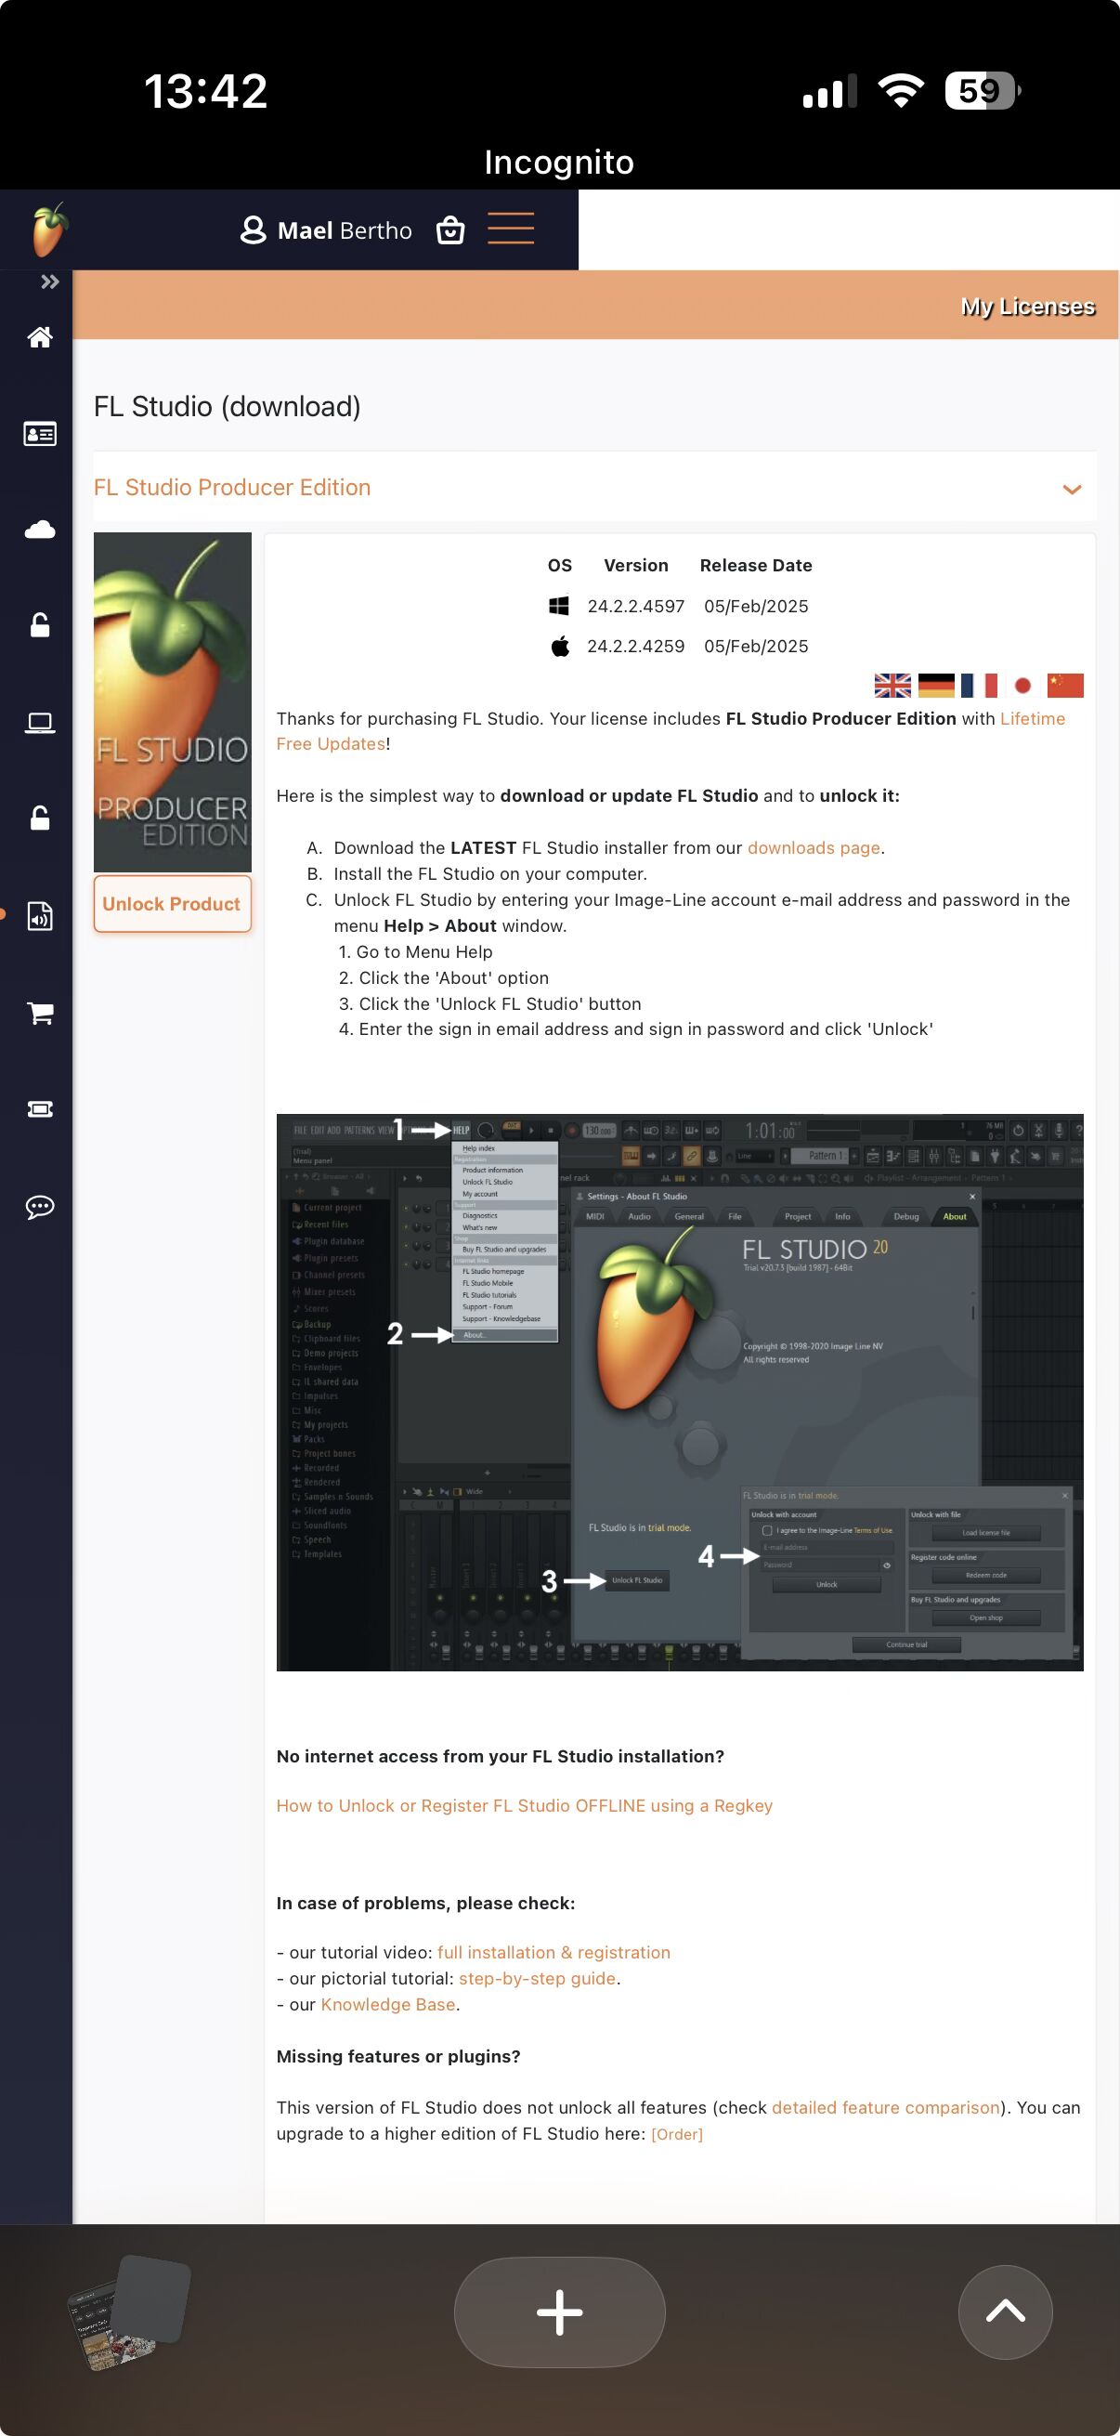Go to the Home sidebar icon

click(x=40, y=337)
